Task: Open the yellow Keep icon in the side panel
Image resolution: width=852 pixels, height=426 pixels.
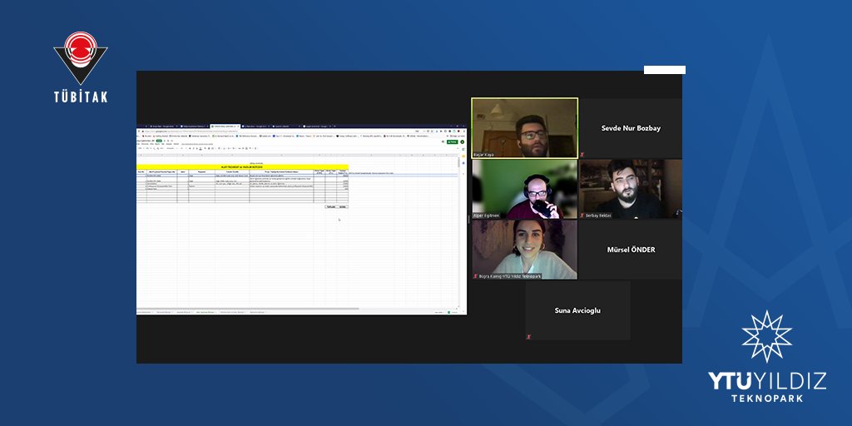Action: [463, 156]
